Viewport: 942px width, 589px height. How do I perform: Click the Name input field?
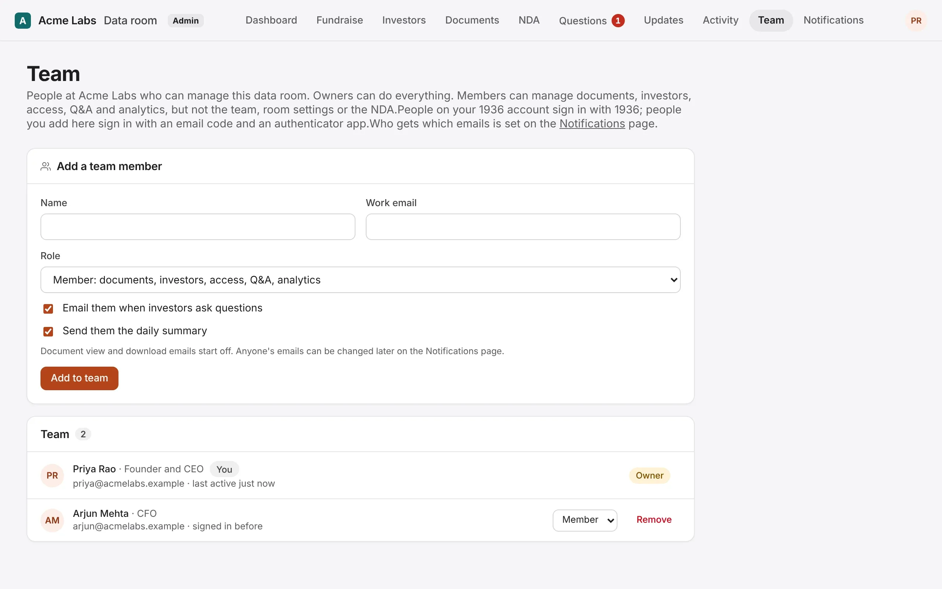pos(198,227)
